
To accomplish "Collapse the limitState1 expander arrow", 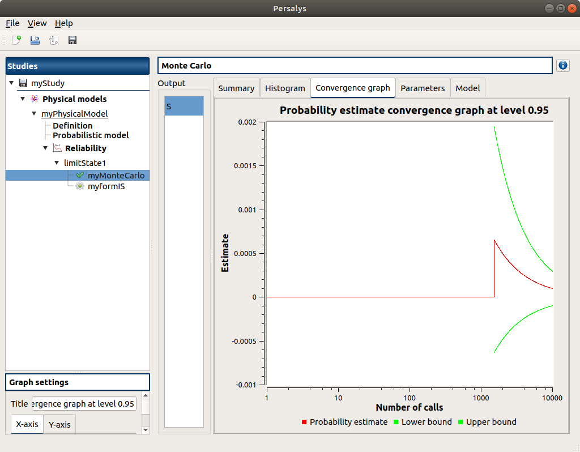I will (57, 163).
